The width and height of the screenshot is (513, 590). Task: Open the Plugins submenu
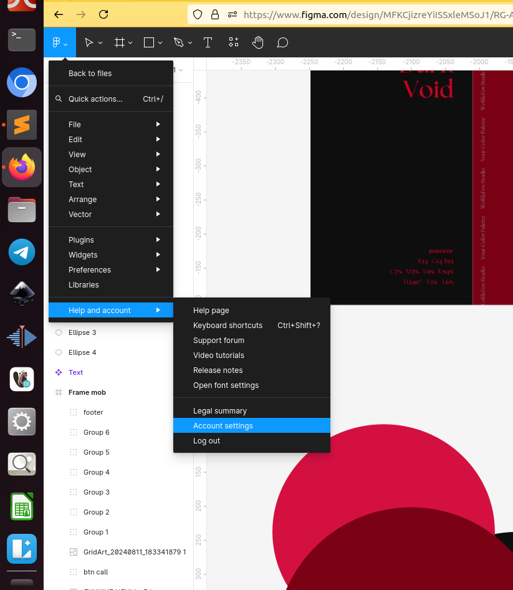[x=111, y=240]
